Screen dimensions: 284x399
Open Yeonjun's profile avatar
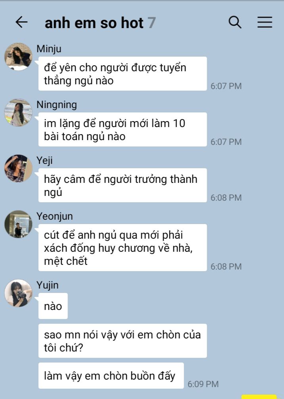[18, 224]
